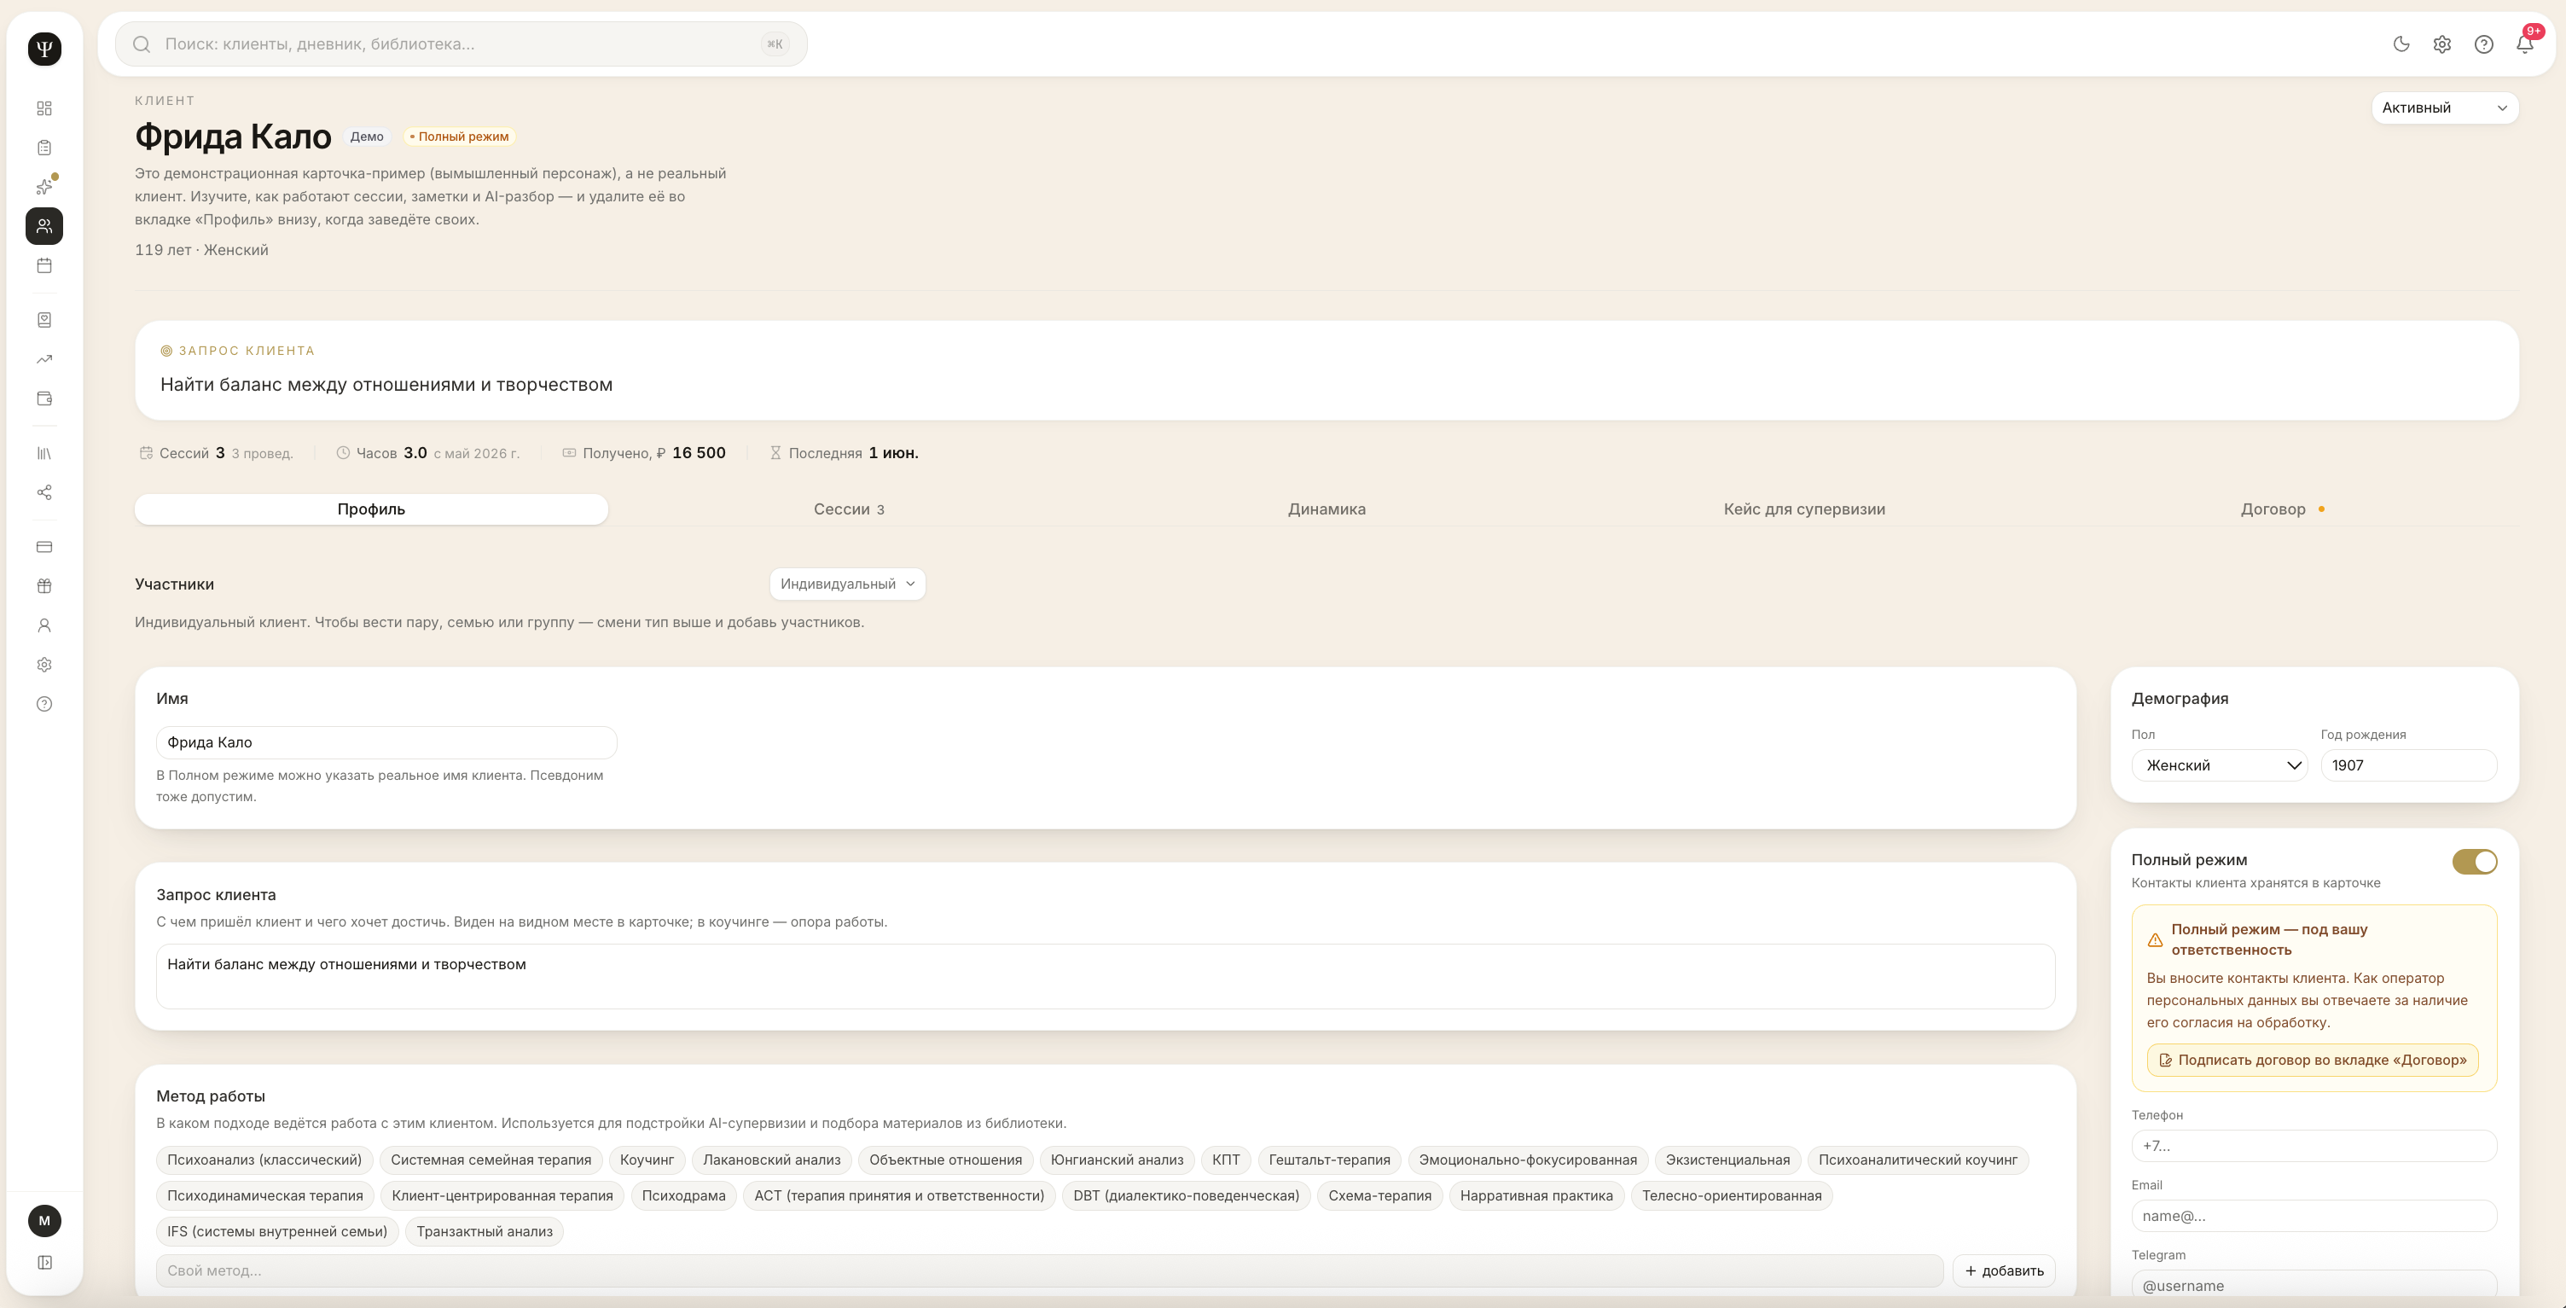The image size is (2566, 1308).
Task: Open the Пол dropdown showing Женский
Action: point(2218,765)
